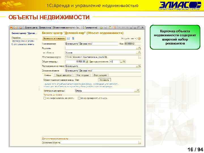Click ellipsis button of Фактический адрес field
Image resolution: width=204 pixels, height=153 pixels.
coord(140,57)
